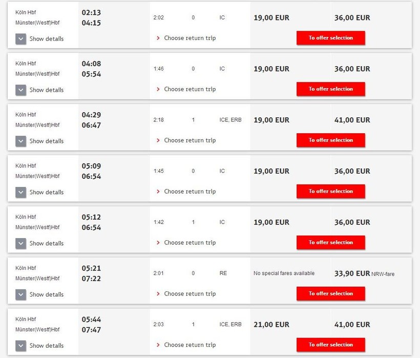Click red arrow beside 05:21 return trip

click(x=158, y=294)
